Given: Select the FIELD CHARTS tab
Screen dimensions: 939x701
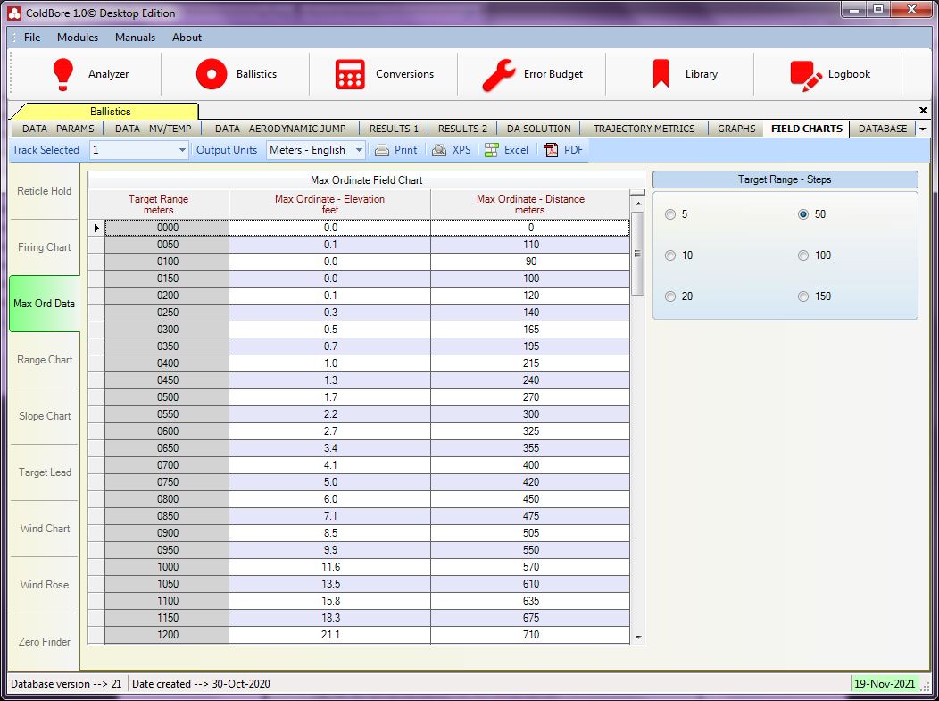Looking at the screenshot, I should (807, 129).
